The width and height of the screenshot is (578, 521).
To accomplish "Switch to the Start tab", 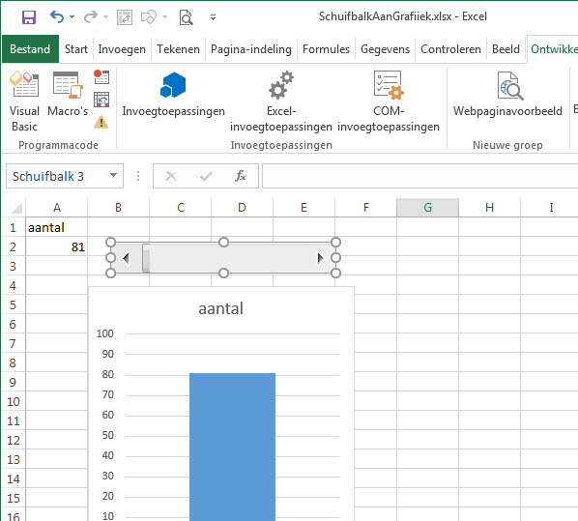I will [76, 49].
